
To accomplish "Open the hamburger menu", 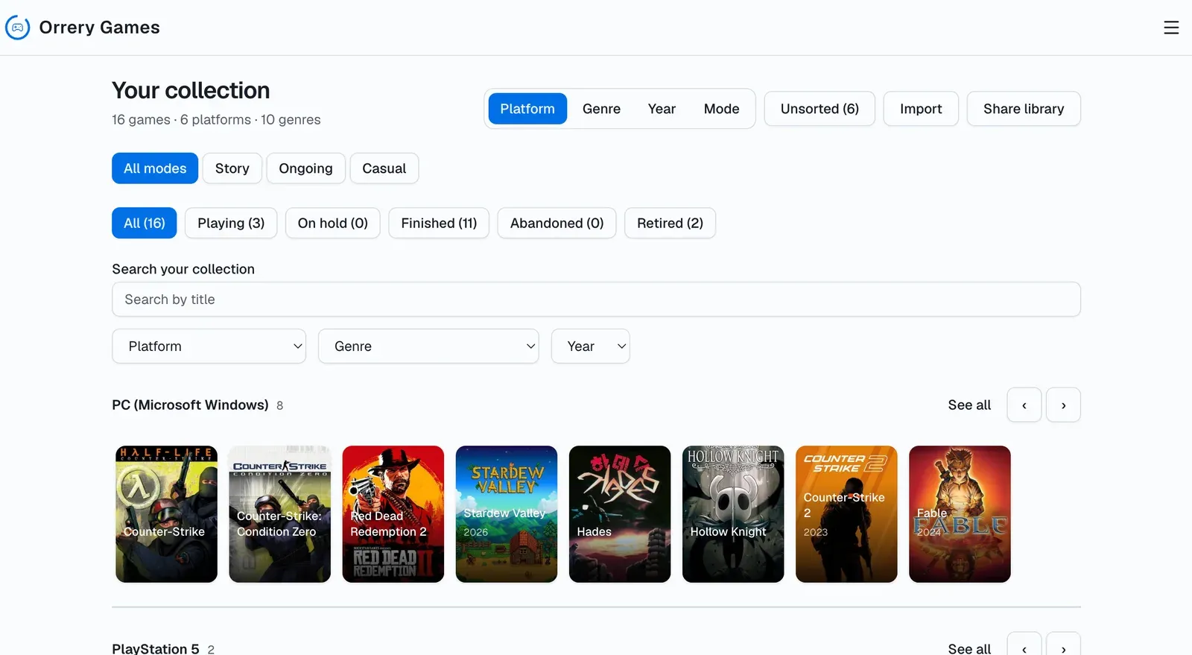I will 1171,28.
